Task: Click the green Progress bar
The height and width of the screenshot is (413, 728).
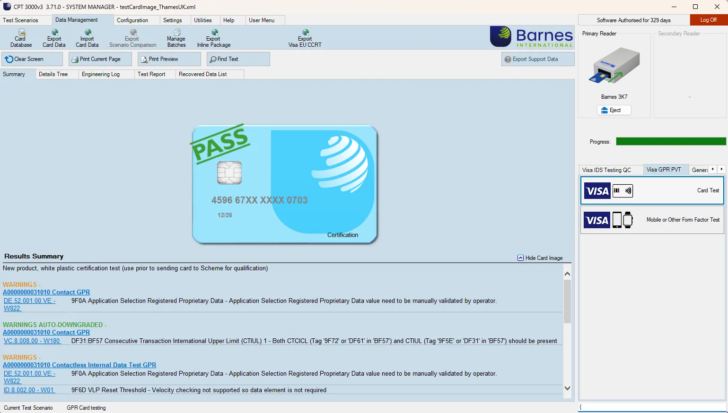Action: pos(670,141)
